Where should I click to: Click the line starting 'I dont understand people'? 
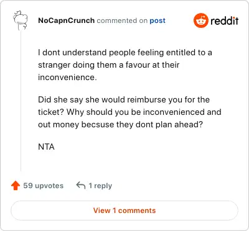coord(125,53)
